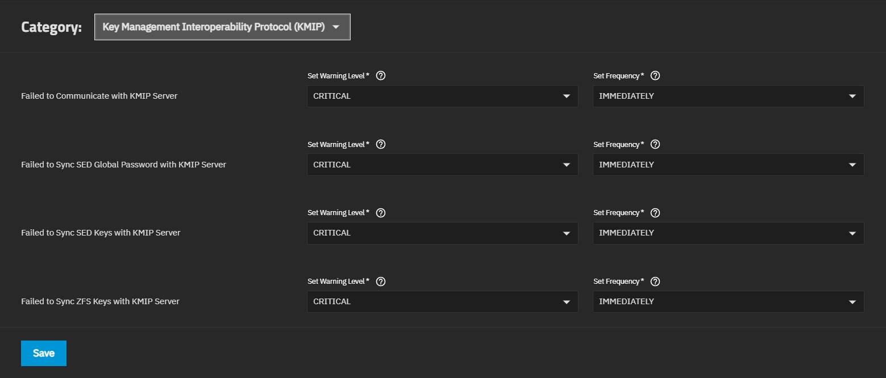Change warning level for SED Global Password sync
This screenshot has width=886, height=378.
[443, 165]
